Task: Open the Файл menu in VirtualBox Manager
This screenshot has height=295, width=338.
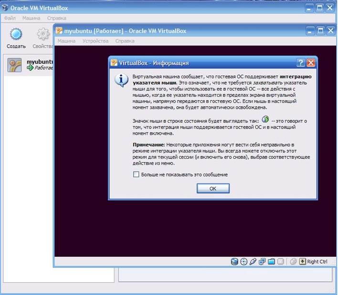Action: point(10,18)
